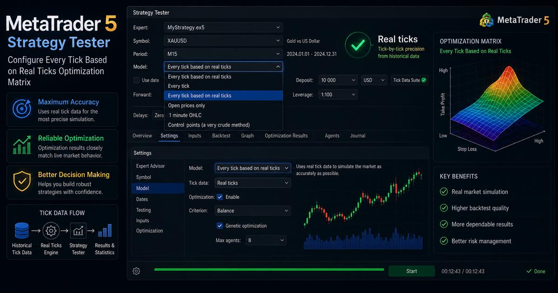This screenshot has width=558, height=293.
Task: Click the Real market simulation check icon
Action: coord(444,192)
